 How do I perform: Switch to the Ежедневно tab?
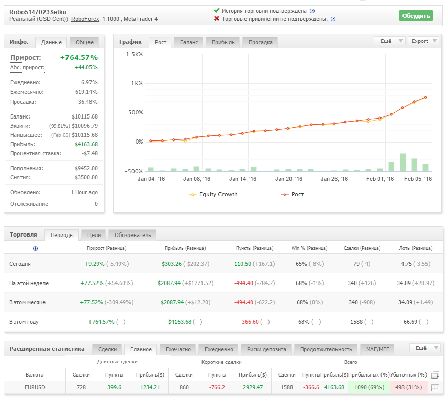pos(219,349)
